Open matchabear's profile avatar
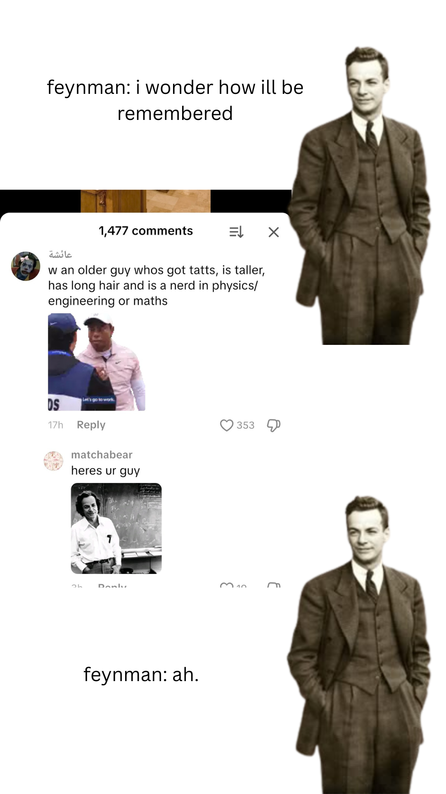 click(53, 461)
